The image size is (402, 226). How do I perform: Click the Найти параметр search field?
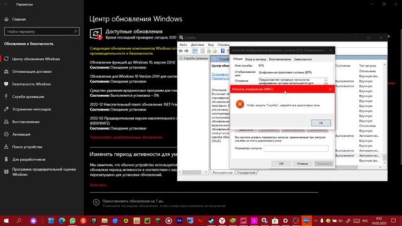(42, 31)
